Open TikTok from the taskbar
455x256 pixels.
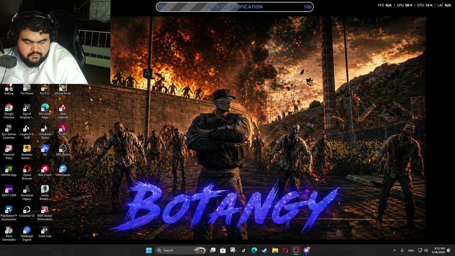[243, 250]
